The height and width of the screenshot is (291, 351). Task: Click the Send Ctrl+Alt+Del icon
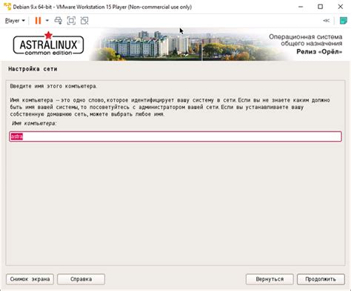tap(58, 21)
